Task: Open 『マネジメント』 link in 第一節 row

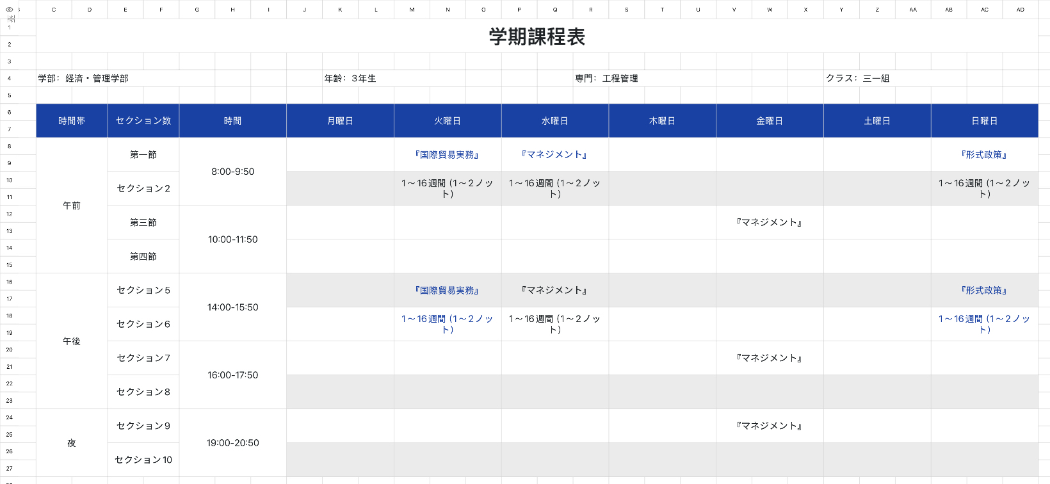Action: (555, 154)
